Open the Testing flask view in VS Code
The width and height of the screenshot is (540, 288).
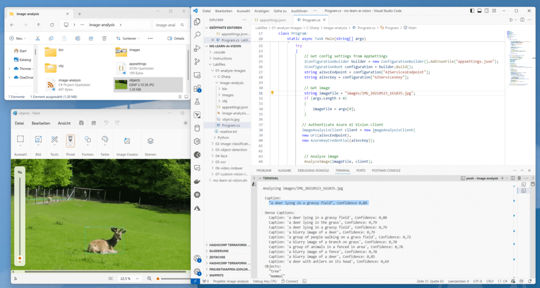click(197, 102)
